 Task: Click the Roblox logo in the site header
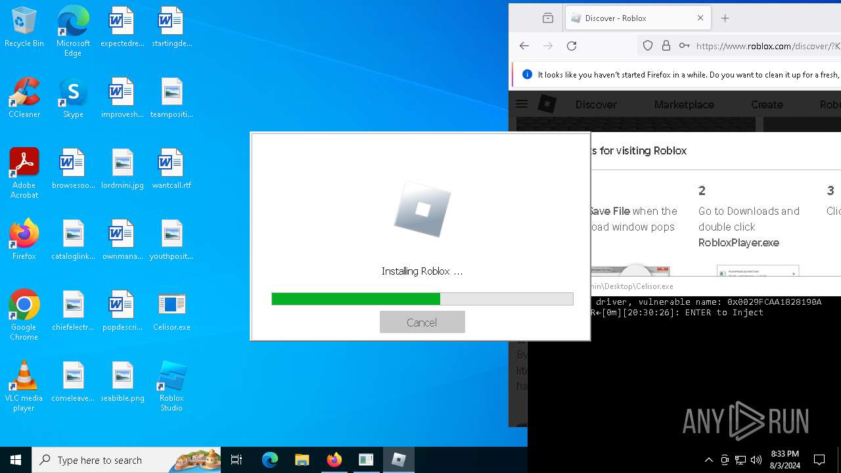[x=547, y=104]
